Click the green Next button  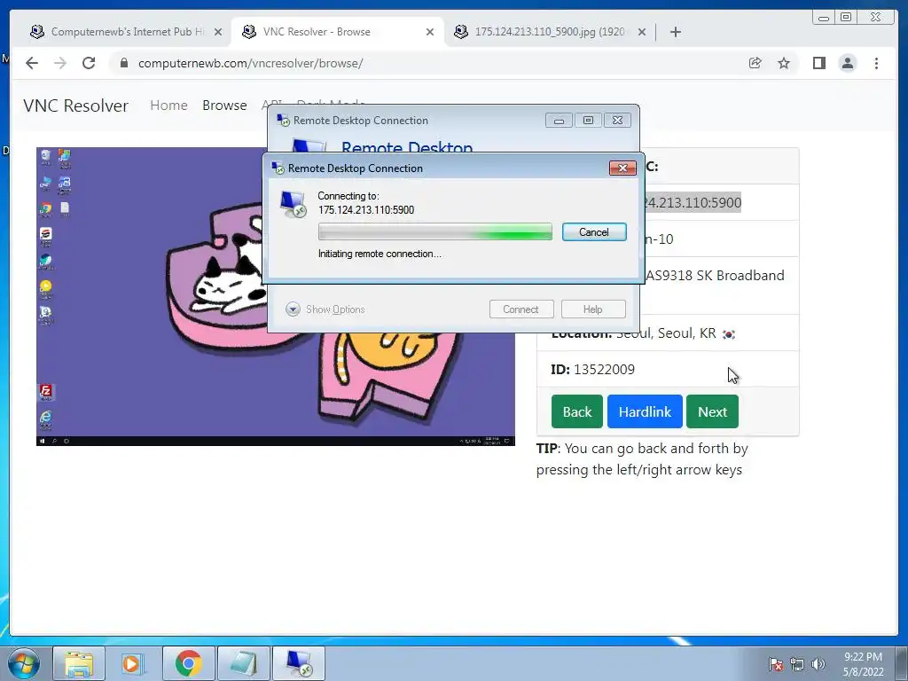[x=712, y=411]
